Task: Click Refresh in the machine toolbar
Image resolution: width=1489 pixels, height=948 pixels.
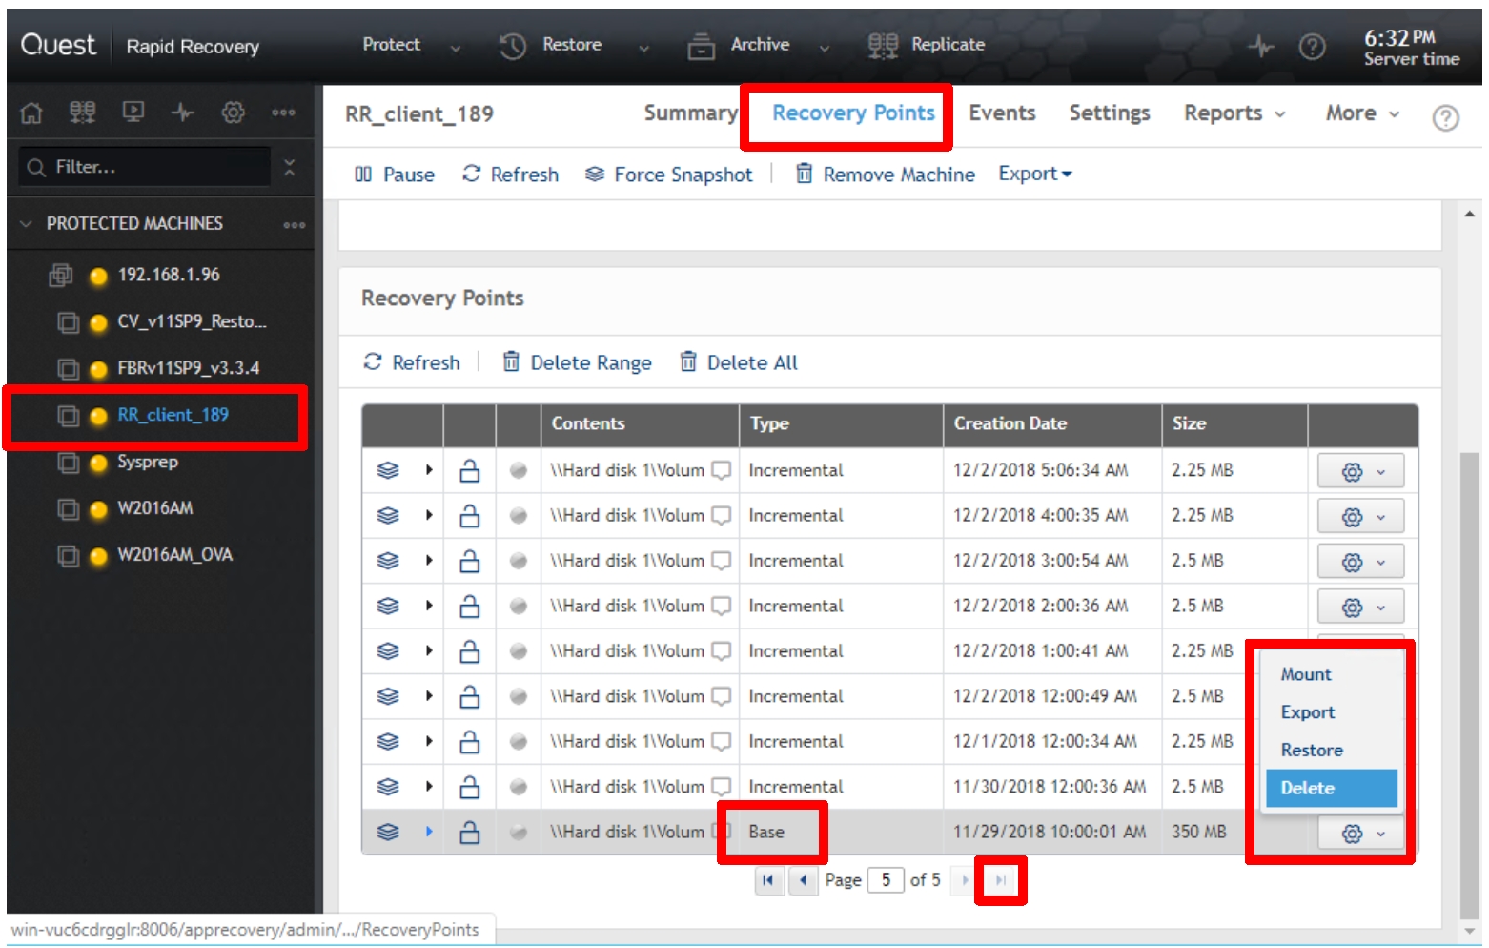Action: click(x=511, y=175)
